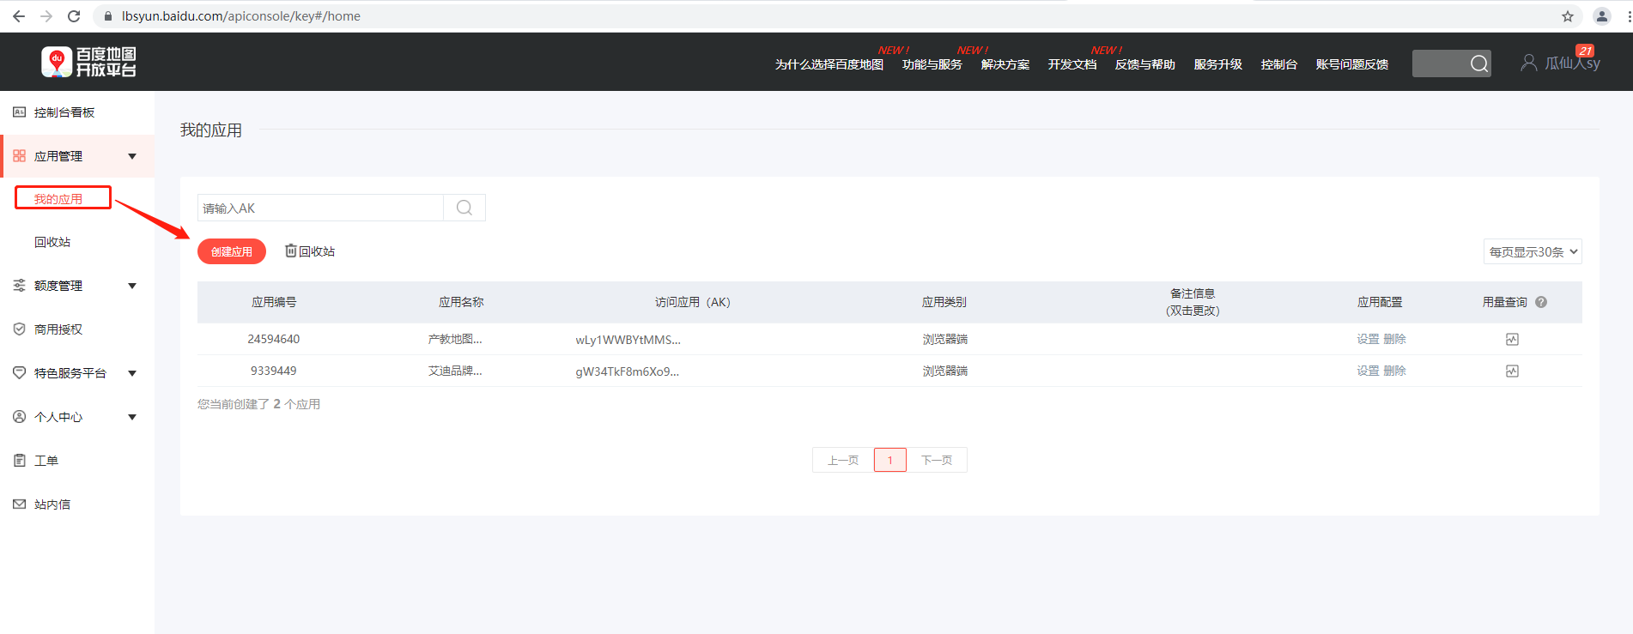Click the magnifier icon in the top search box
This screenshot has height=634, width=1633.
pyautogui.click(x=1478, y=63)
